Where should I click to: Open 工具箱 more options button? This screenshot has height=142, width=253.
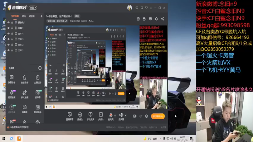coord(40,68)
